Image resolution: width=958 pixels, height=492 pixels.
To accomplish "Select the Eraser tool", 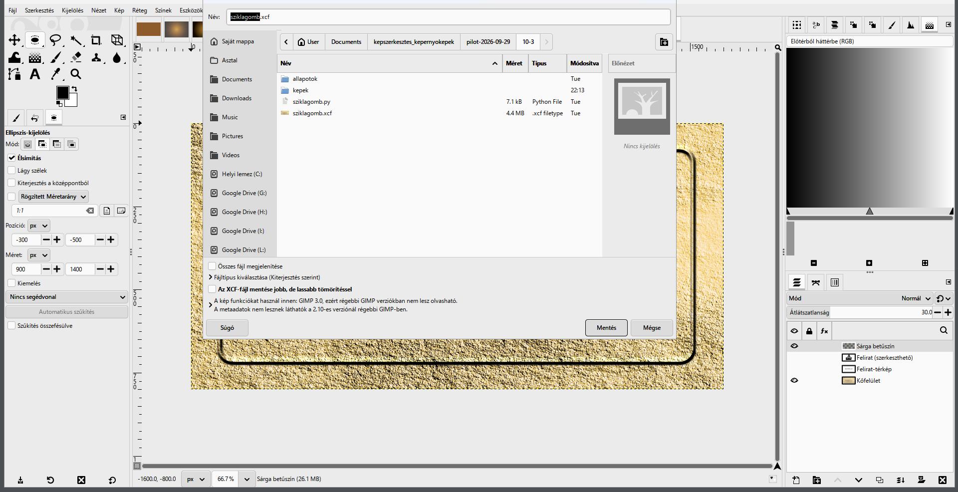I will click(x=76, y=57).
